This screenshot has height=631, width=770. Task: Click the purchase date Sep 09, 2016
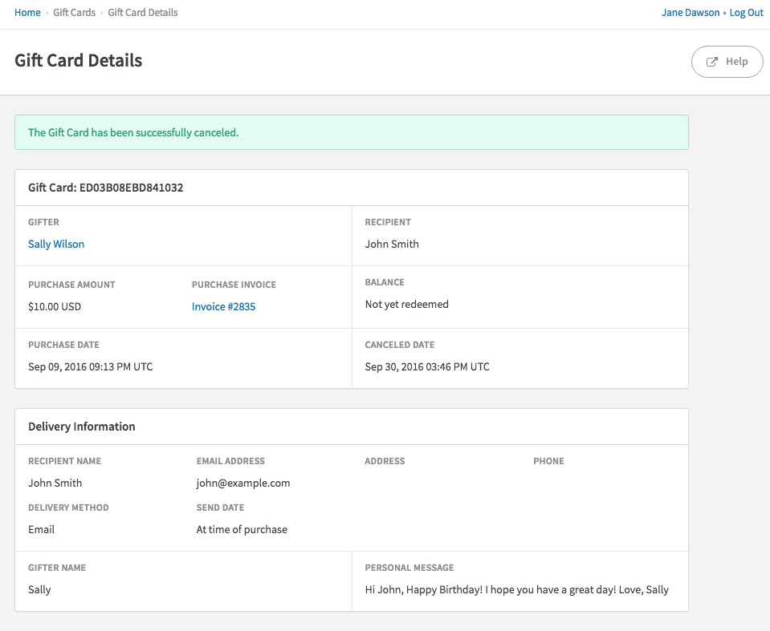pos(90,366)
